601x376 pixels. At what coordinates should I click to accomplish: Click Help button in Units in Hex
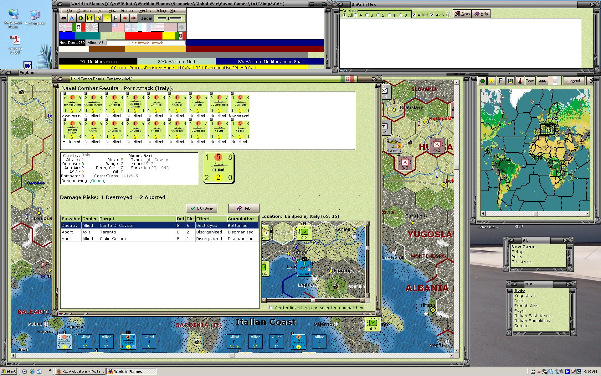coord(481,14)
